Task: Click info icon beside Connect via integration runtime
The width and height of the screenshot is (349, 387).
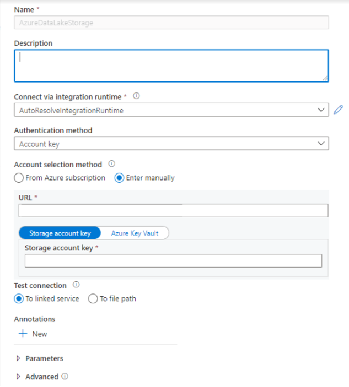Action: 136,96
